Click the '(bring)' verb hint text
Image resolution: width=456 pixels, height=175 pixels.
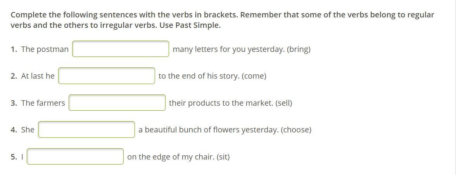[299, 49]
